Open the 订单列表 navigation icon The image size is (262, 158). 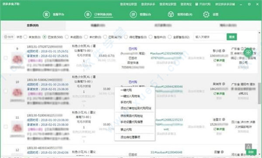tap(88, 14)
